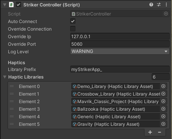Click the Haptics section header
172x139 pixels.
point(17,63)
